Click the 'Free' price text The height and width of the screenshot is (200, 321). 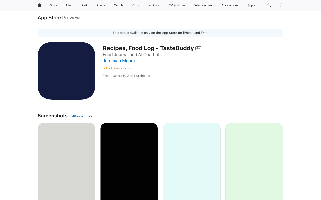[x=106, y=76]
